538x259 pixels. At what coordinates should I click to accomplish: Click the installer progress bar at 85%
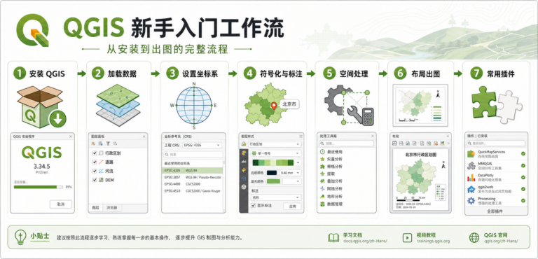[x=39, y=187]
